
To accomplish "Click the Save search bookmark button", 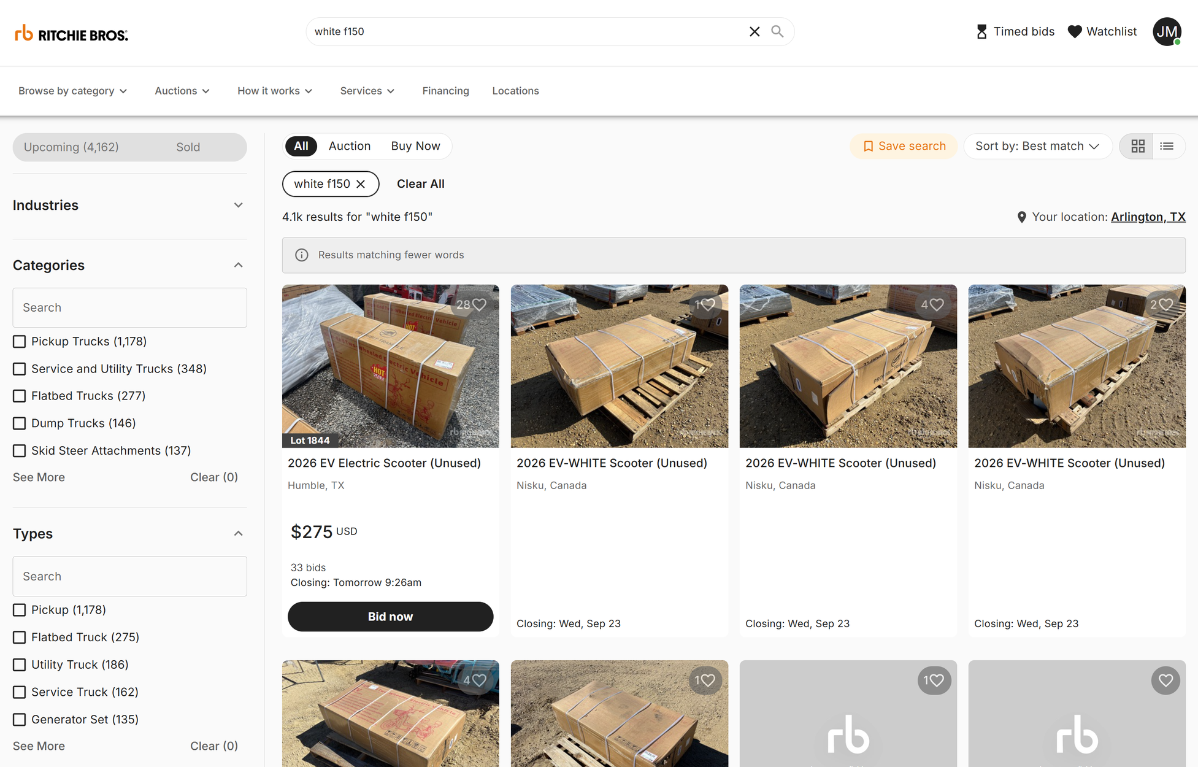I will [904, 146].
